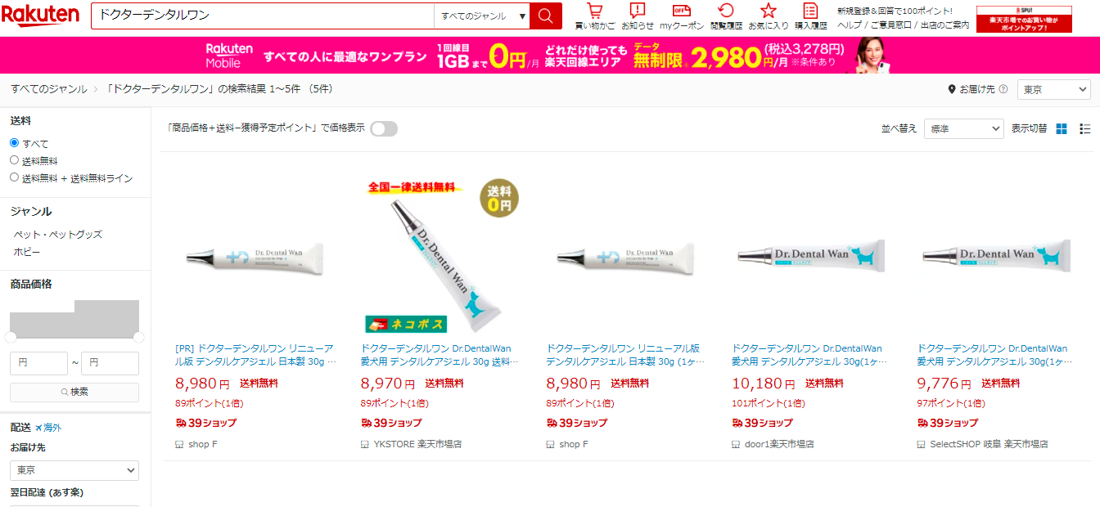Click the right handle of price slider
Viewport: 1100px width, 507px height.
(x=138, y=337)
